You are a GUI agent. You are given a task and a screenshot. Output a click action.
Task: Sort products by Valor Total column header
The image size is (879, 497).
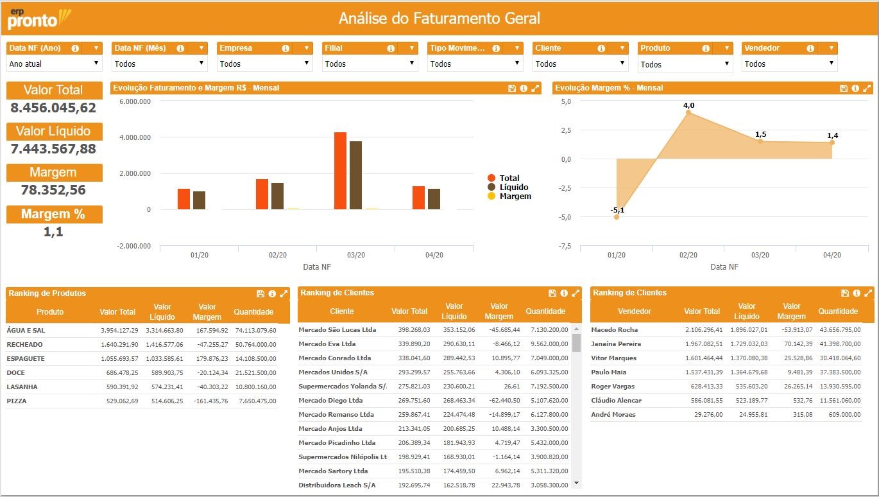click(117, 312)
